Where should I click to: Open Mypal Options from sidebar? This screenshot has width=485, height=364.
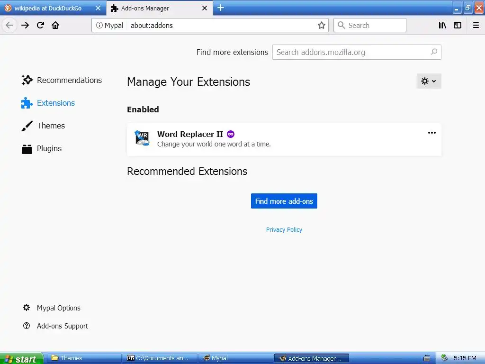click(x=51, y=308)
